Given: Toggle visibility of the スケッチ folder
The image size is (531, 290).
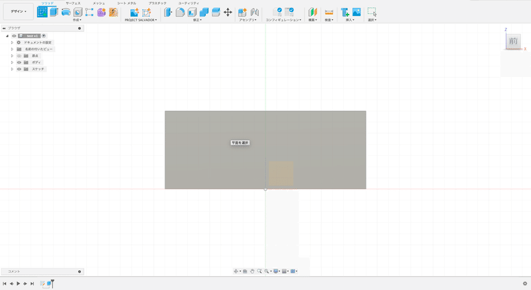Looking at the screenshot, I should (19, 69).
